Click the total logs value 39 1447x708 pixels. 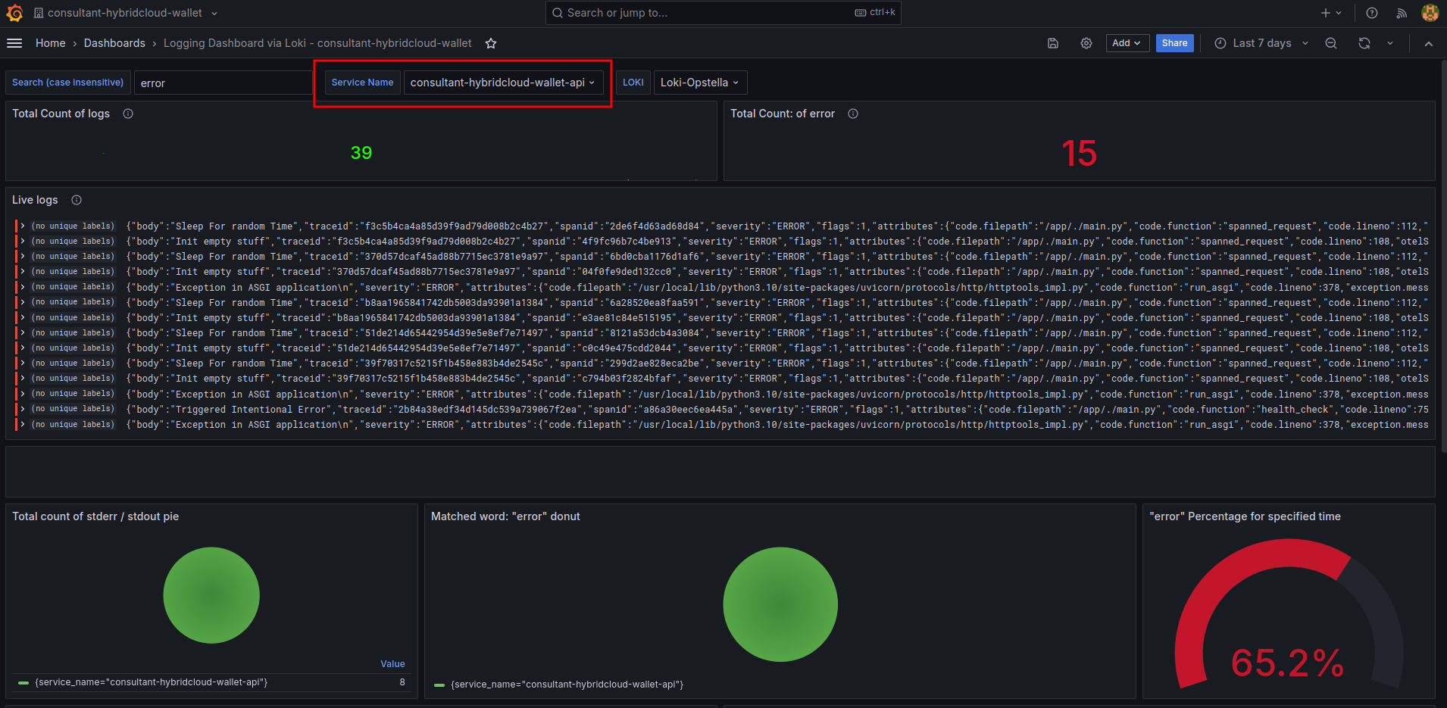tap(361, 153)
